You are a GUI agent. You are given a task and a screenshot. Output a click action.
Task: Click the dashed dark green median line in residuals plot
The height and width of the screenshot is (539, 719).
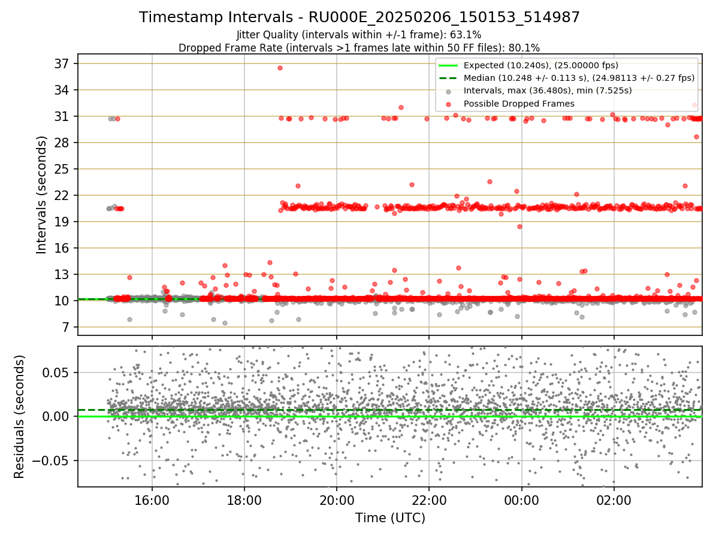[x=390, y=410]
